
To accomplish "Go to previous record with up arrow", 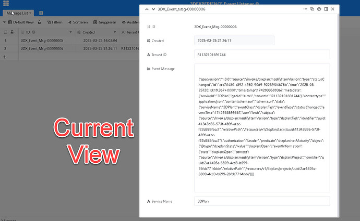I will tap(146, 9).
